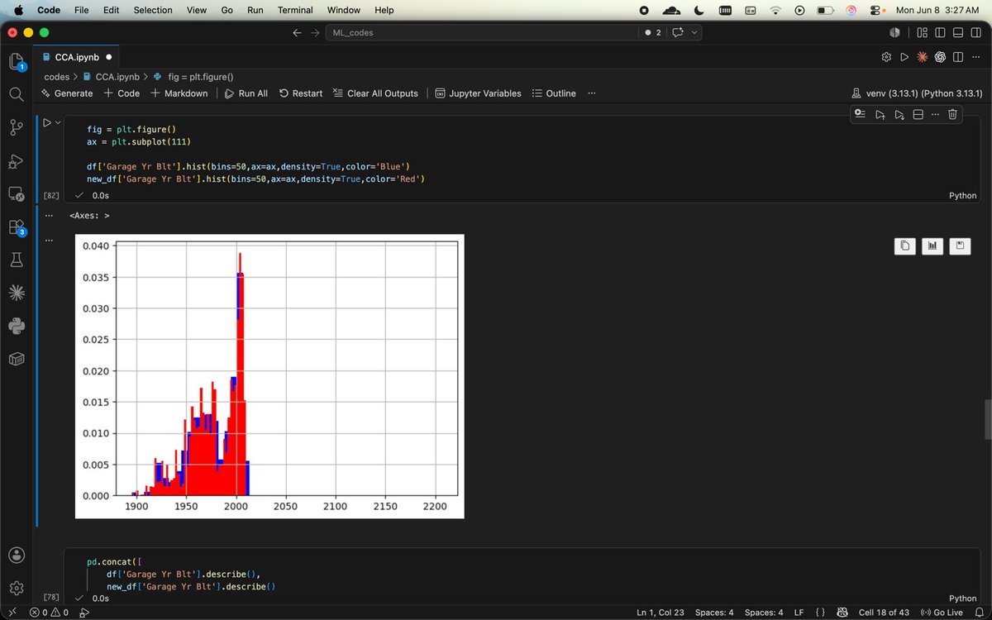Image resolution: width=992 pixels, height=620 pixels.
Task: Open the Run menu
Action: coord(255,10)
